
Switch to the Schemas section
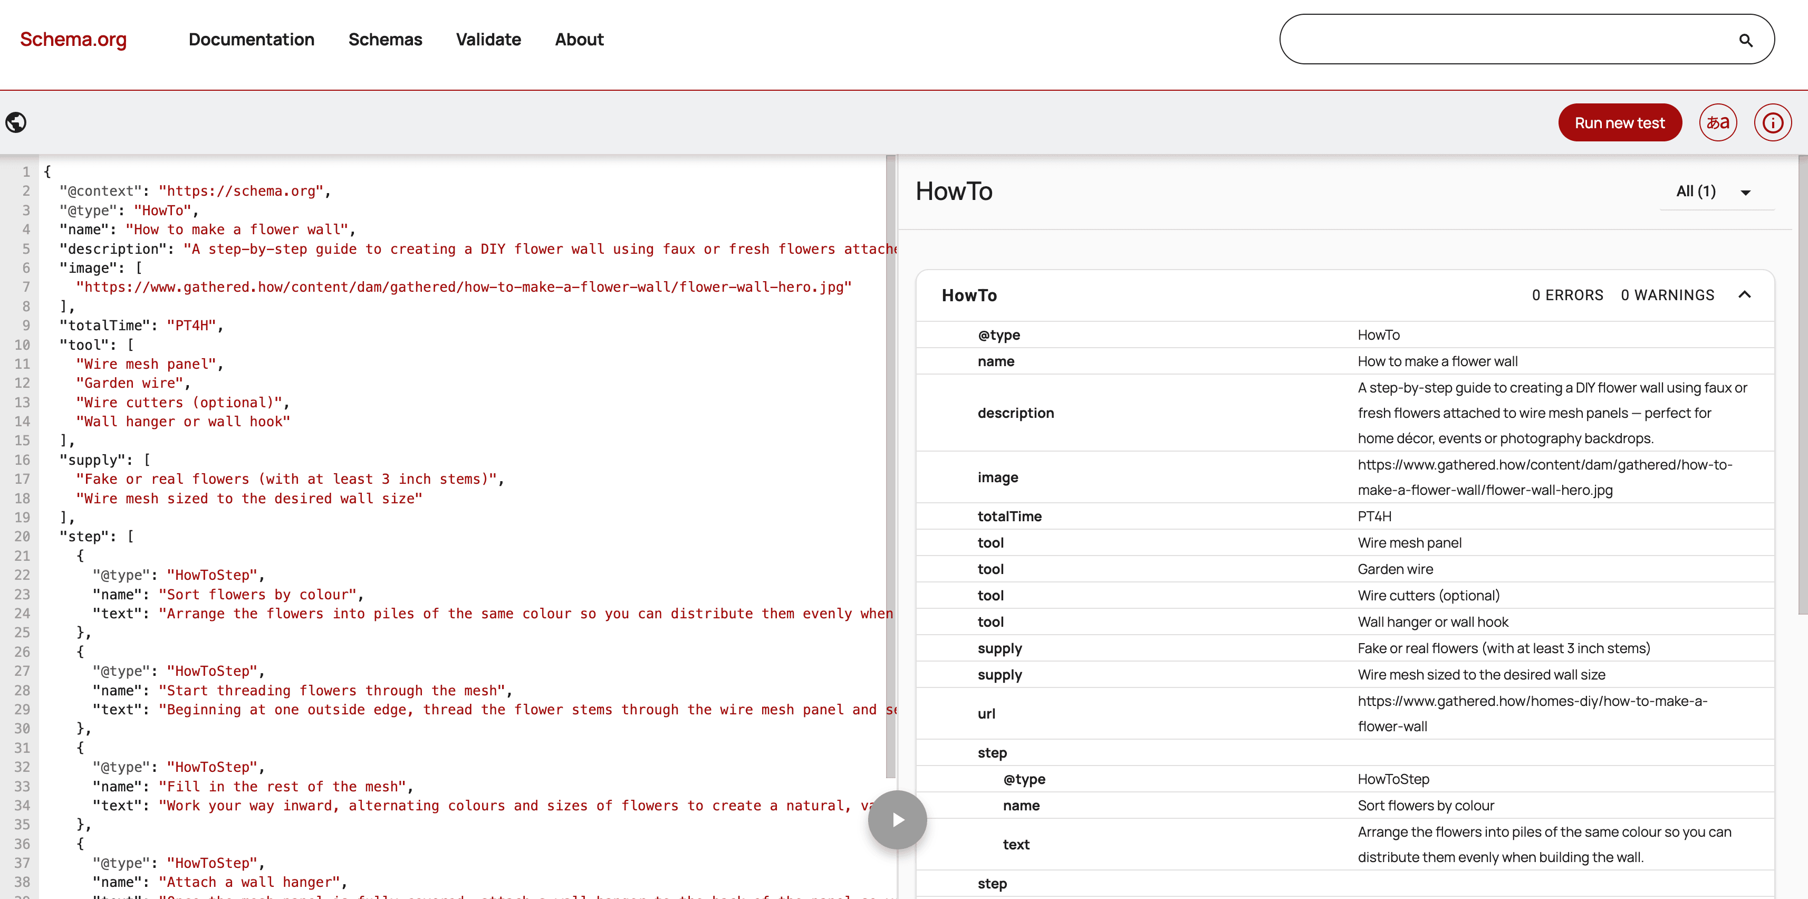386,40
